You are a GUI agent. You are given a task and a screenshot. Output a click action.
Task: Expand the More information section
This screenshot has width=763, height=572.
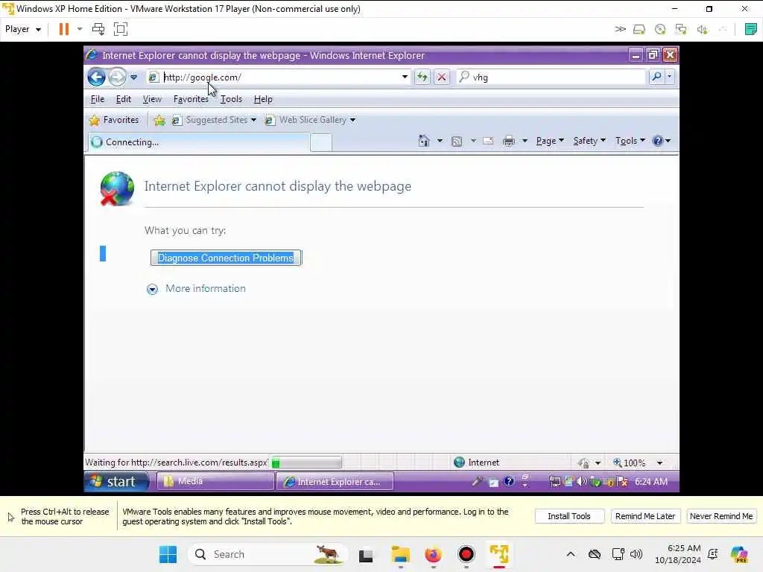152,290
